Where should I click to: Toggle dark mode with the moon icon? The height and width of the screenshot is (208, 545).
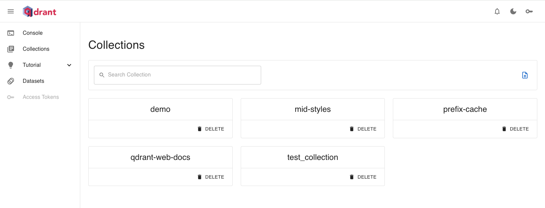pyautogui.click(x=513, y=11)
